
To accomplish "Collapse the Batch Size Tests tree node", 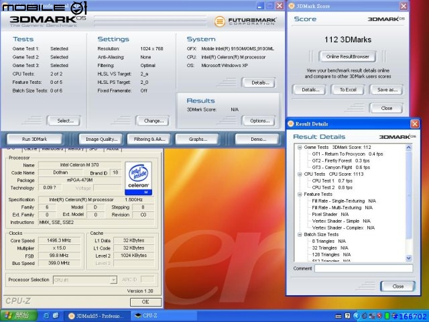I will 300,235.
